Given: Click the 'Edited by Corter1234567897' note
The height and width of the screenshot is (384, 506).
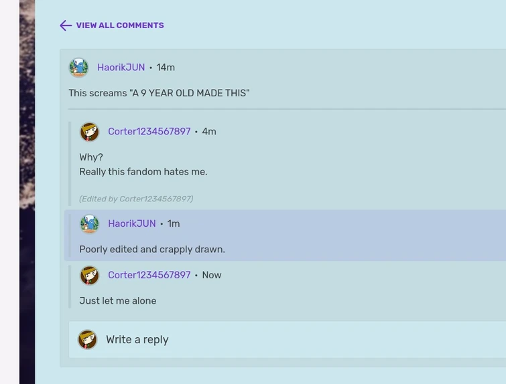Looking at the screenshot, I should point(136,199).
